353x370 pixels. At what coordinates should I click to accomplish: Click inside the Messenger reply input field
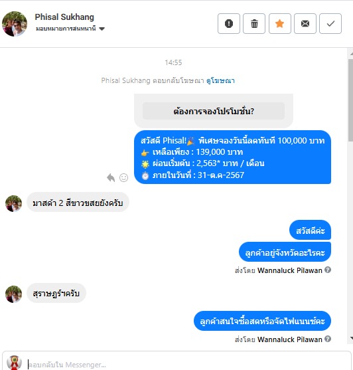(186, 364)
